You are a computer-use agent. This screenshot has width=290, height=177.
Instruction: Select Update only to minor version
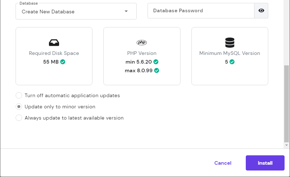19,107
